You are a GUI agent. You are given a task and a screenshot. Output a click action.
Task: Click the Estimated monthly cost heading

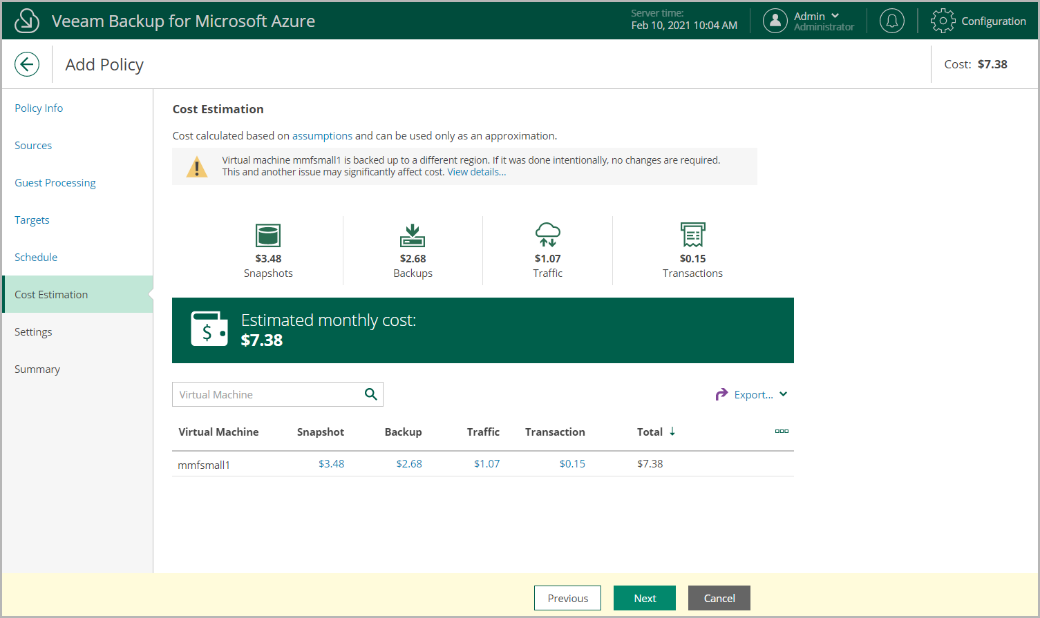coord(328,320)
